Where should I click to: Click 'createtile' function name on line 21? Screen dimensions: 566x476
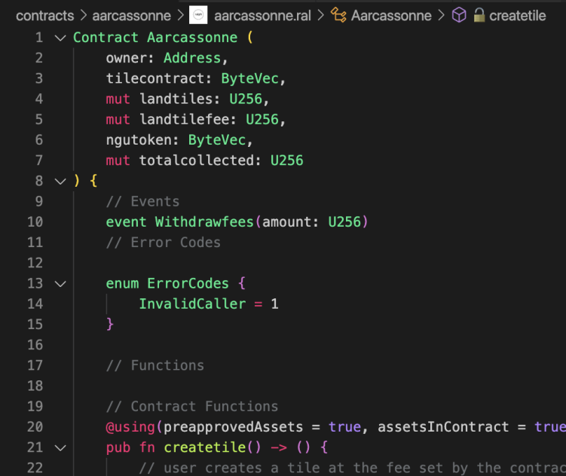(205, 447)
